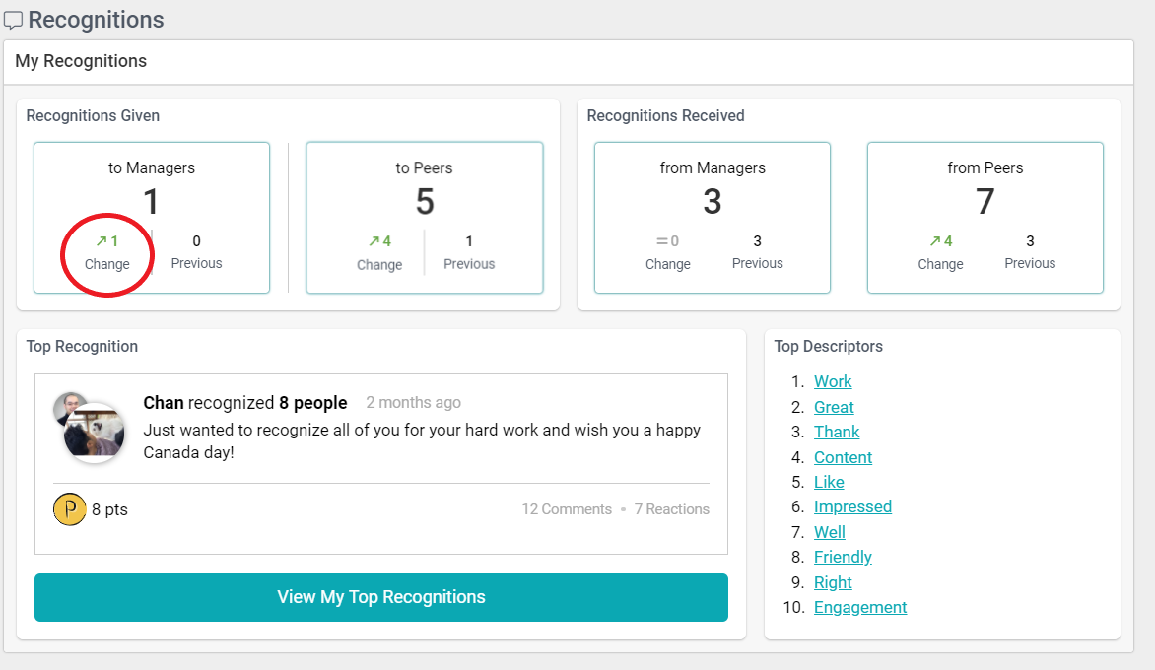The image size is (1155, 670).
Task: Click the green up arrow under from Peers
Action: coord(934,241)
